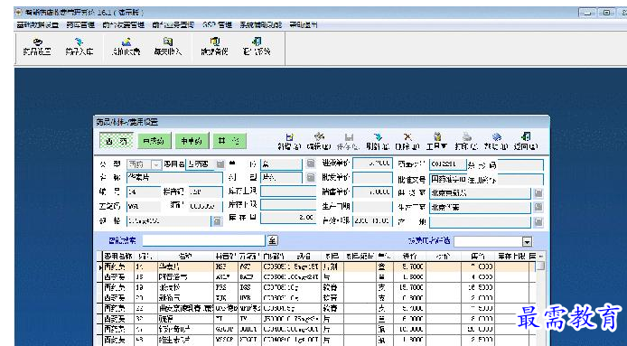The image size is (627, 346).
Task: Click the 售价 column header in table
Action: (x=478, y=256)
